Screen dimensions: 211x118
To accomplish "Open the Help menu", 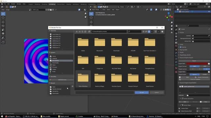I will point(24,4).
